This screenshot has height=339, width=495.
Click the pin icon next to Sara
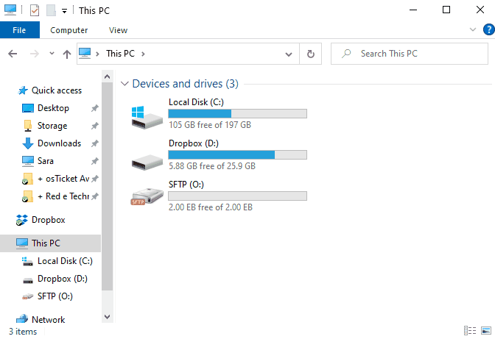point(95,161)
